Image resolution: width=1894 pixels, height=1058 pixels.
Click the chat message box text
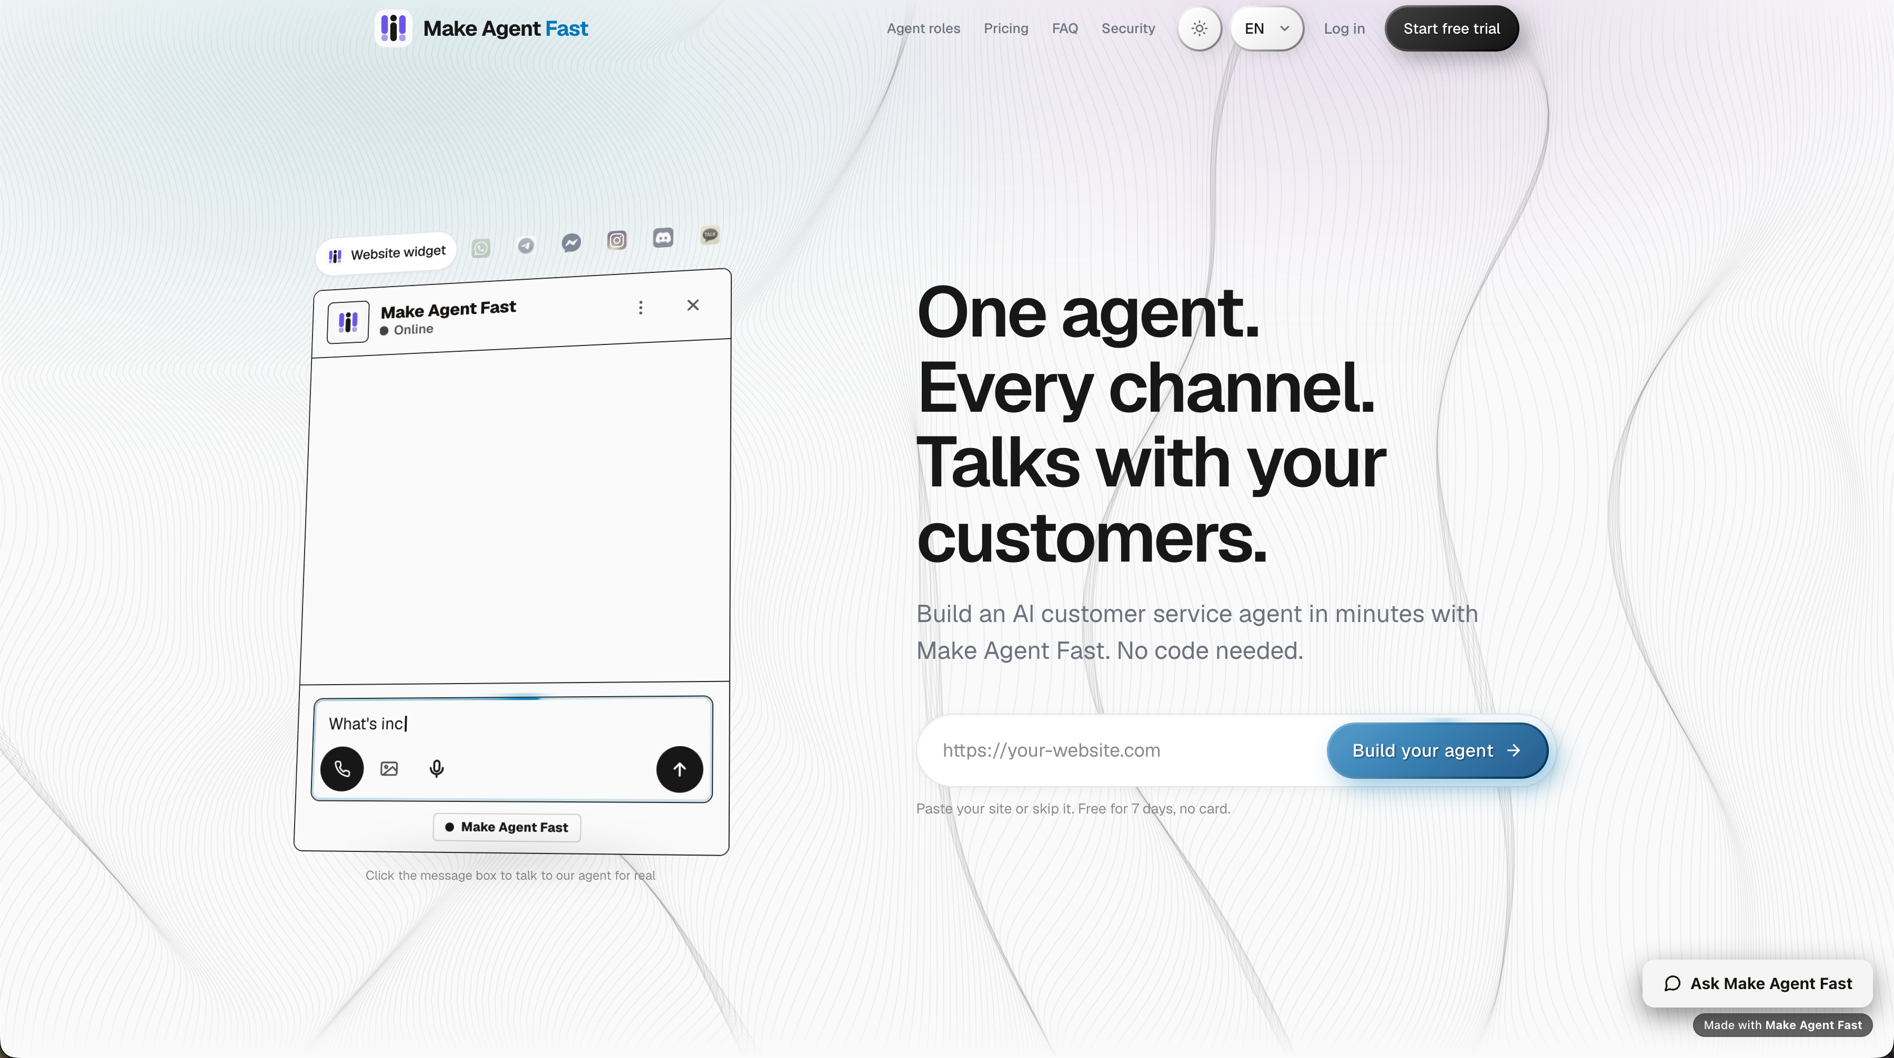(x=367, y=724)
